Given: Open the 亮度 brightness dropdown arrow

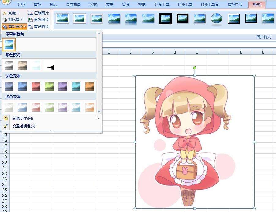Looking at the screenshot, I should (x=18, y=13).
